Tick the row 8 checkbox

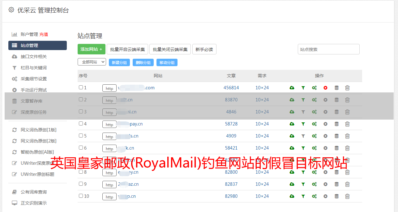pyautogui.click(x=81, y=172)
